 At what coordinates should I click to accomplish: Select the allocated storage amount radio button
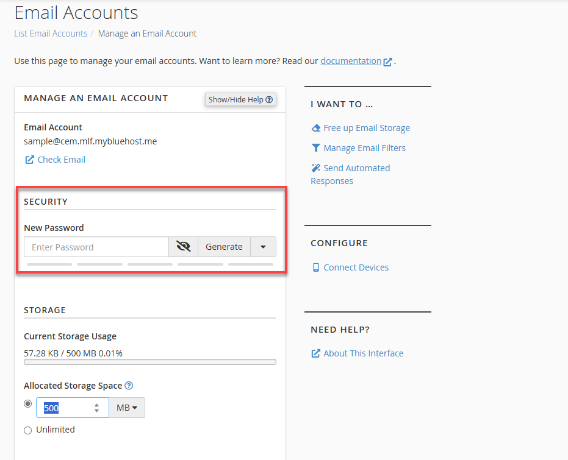27,403
